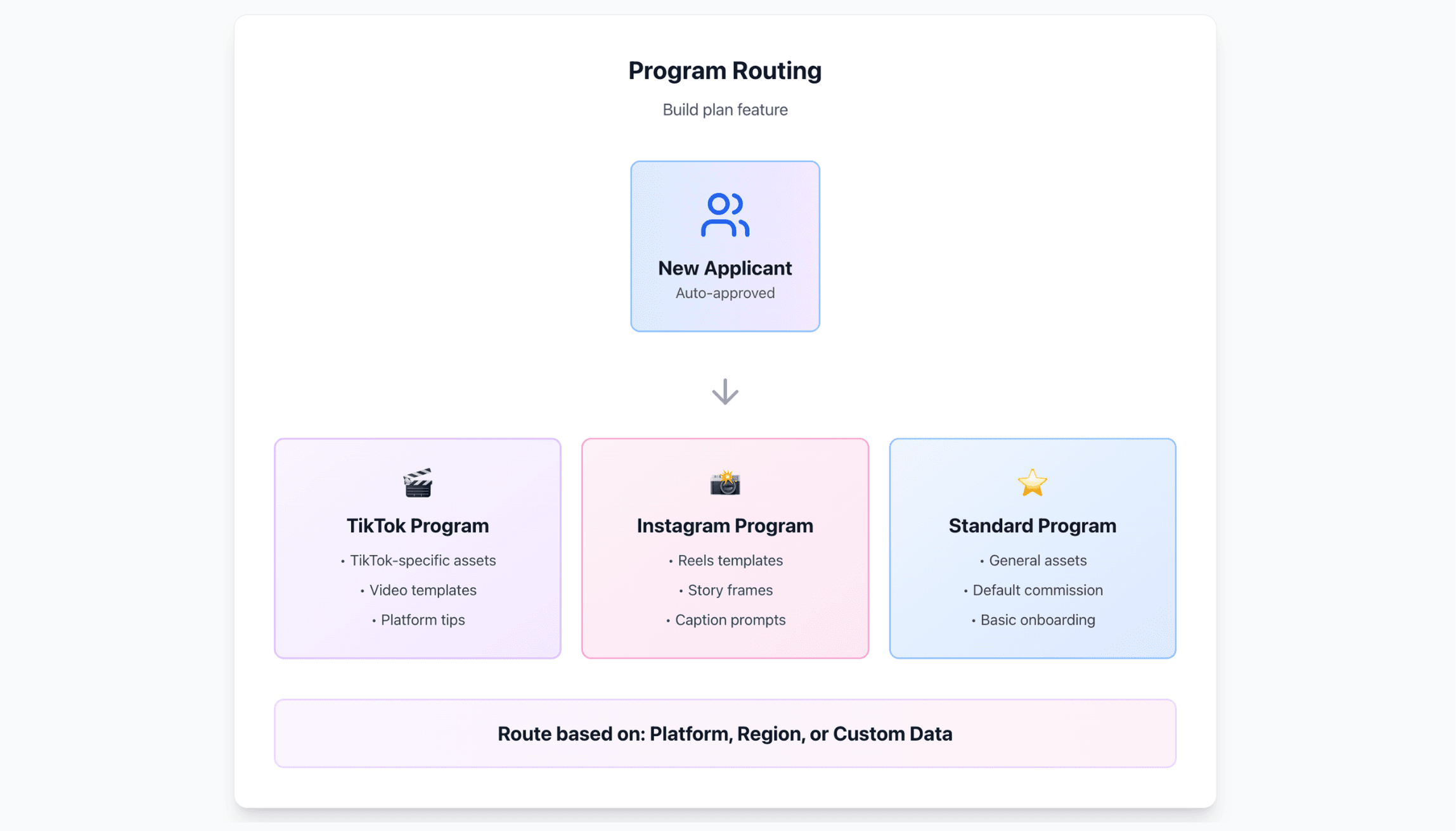1456x831 pixels.
Task: Click the TikTok-specific assets bullet
Action: [x=422, y=561]
